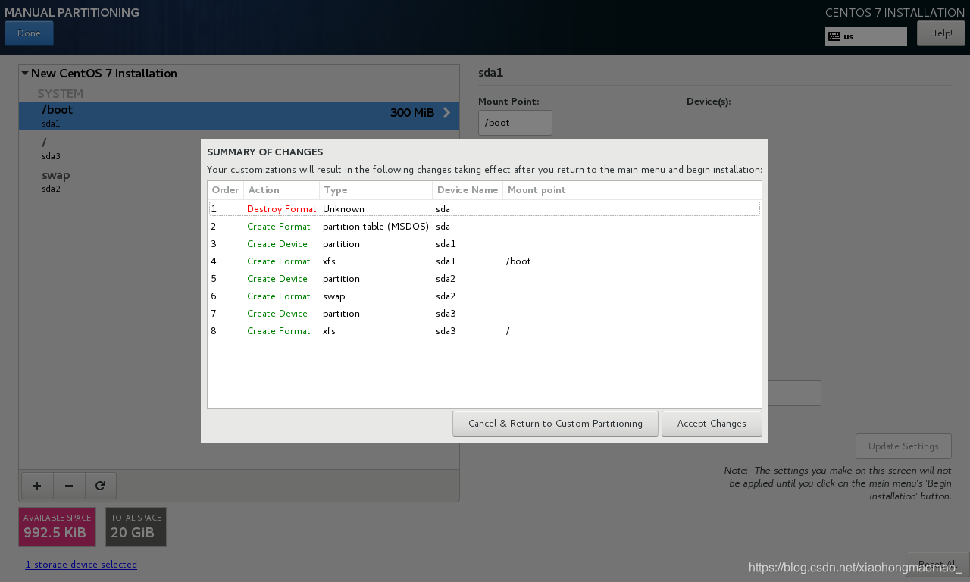Click the chevron arrow on the /boot row
Image resolution: width=970 pixels, height=582 pixels.
click(x=446, y=113)
